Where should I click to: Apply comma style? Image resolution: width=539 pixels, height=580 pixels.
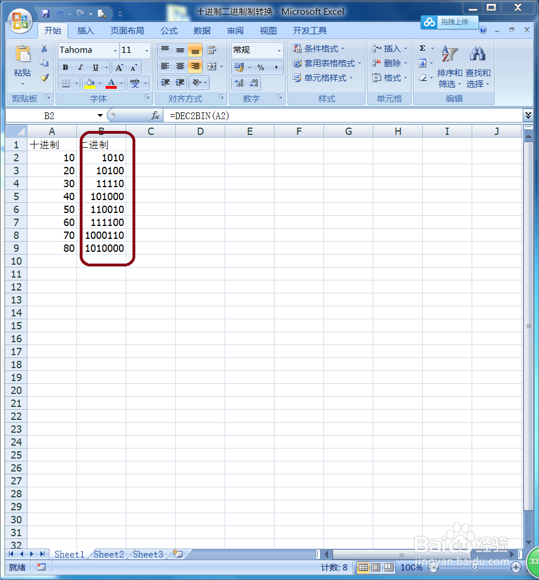pos(276,67)
